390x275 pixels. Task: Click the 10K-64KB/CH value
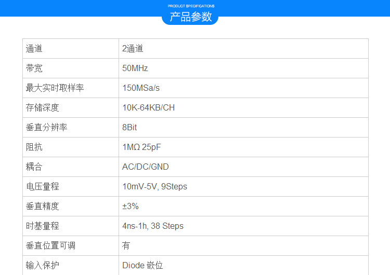(148, 108)
